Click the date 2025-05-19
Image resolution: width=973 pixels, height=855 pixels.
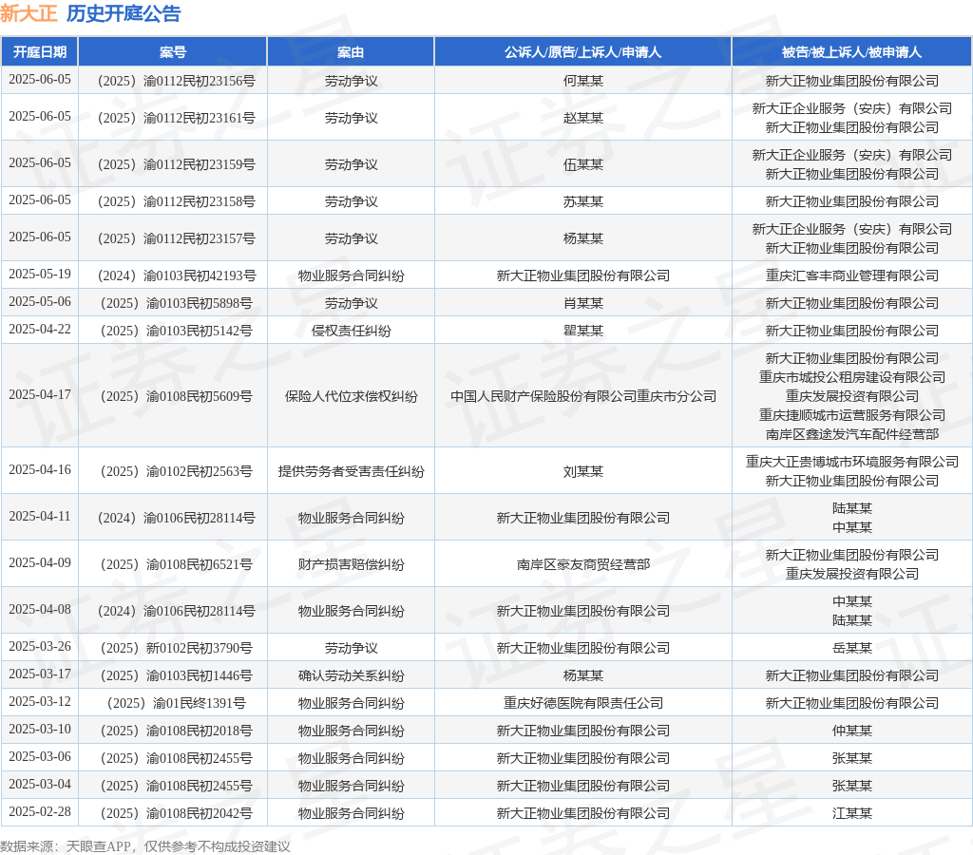(x=40, y=275)
